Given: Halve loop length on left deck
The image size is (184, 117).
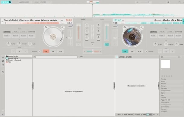Looking at the screenshot, I should 13,51.
